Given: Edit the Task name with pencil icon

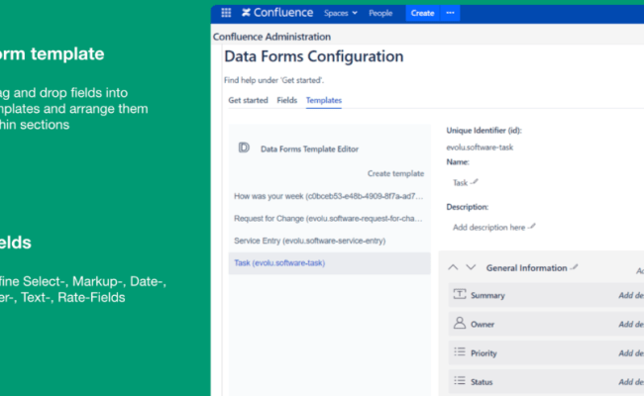Looking at the screenshot, I should pyautogui.click(x=475, y=182).
